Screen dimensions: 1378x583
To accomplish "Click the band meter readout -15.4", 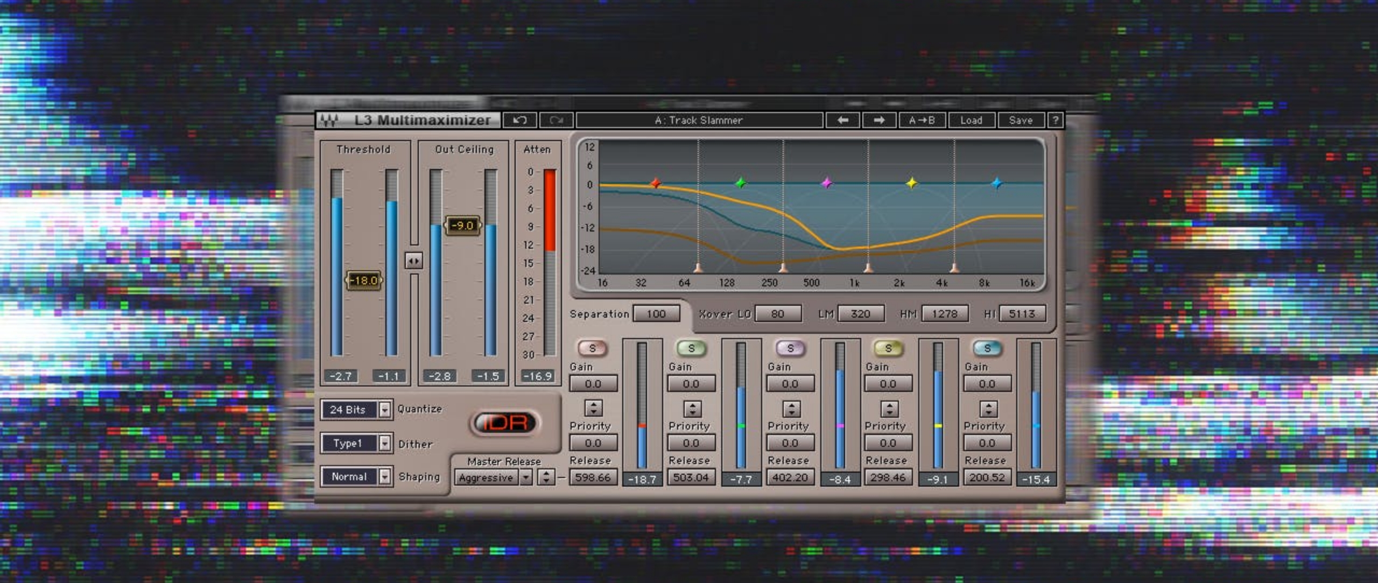I will pyautogui.click(x=1036, y=479).
